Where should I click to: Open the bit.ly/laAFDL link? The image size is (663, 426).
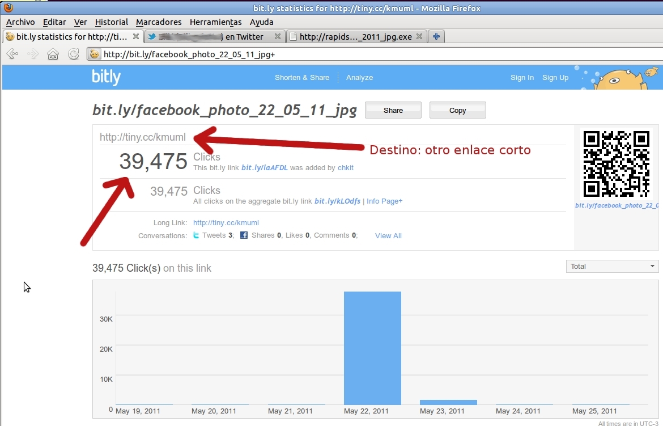[x=264, y=168]
